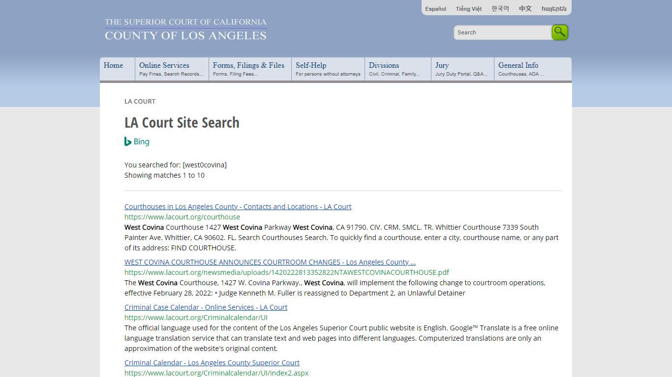Click the LA Court Site Search heading
This screenshot has width=672, height=377.
[x=182, y=122]
